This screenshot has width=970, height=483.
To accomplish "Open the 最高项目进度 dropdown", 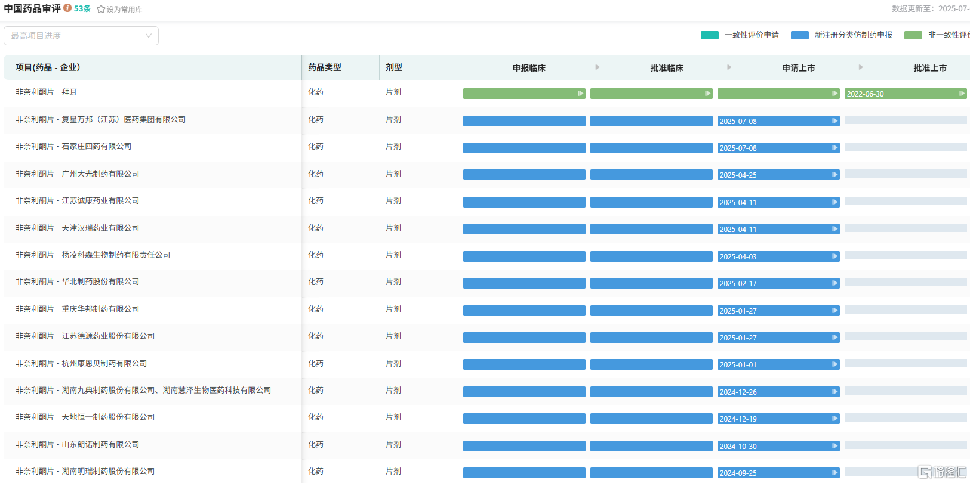I will coord(81,36).
